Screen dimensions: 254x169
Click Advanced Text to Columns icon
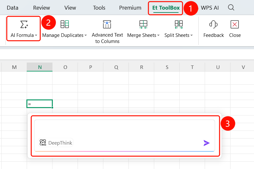[x=107, y=24]
